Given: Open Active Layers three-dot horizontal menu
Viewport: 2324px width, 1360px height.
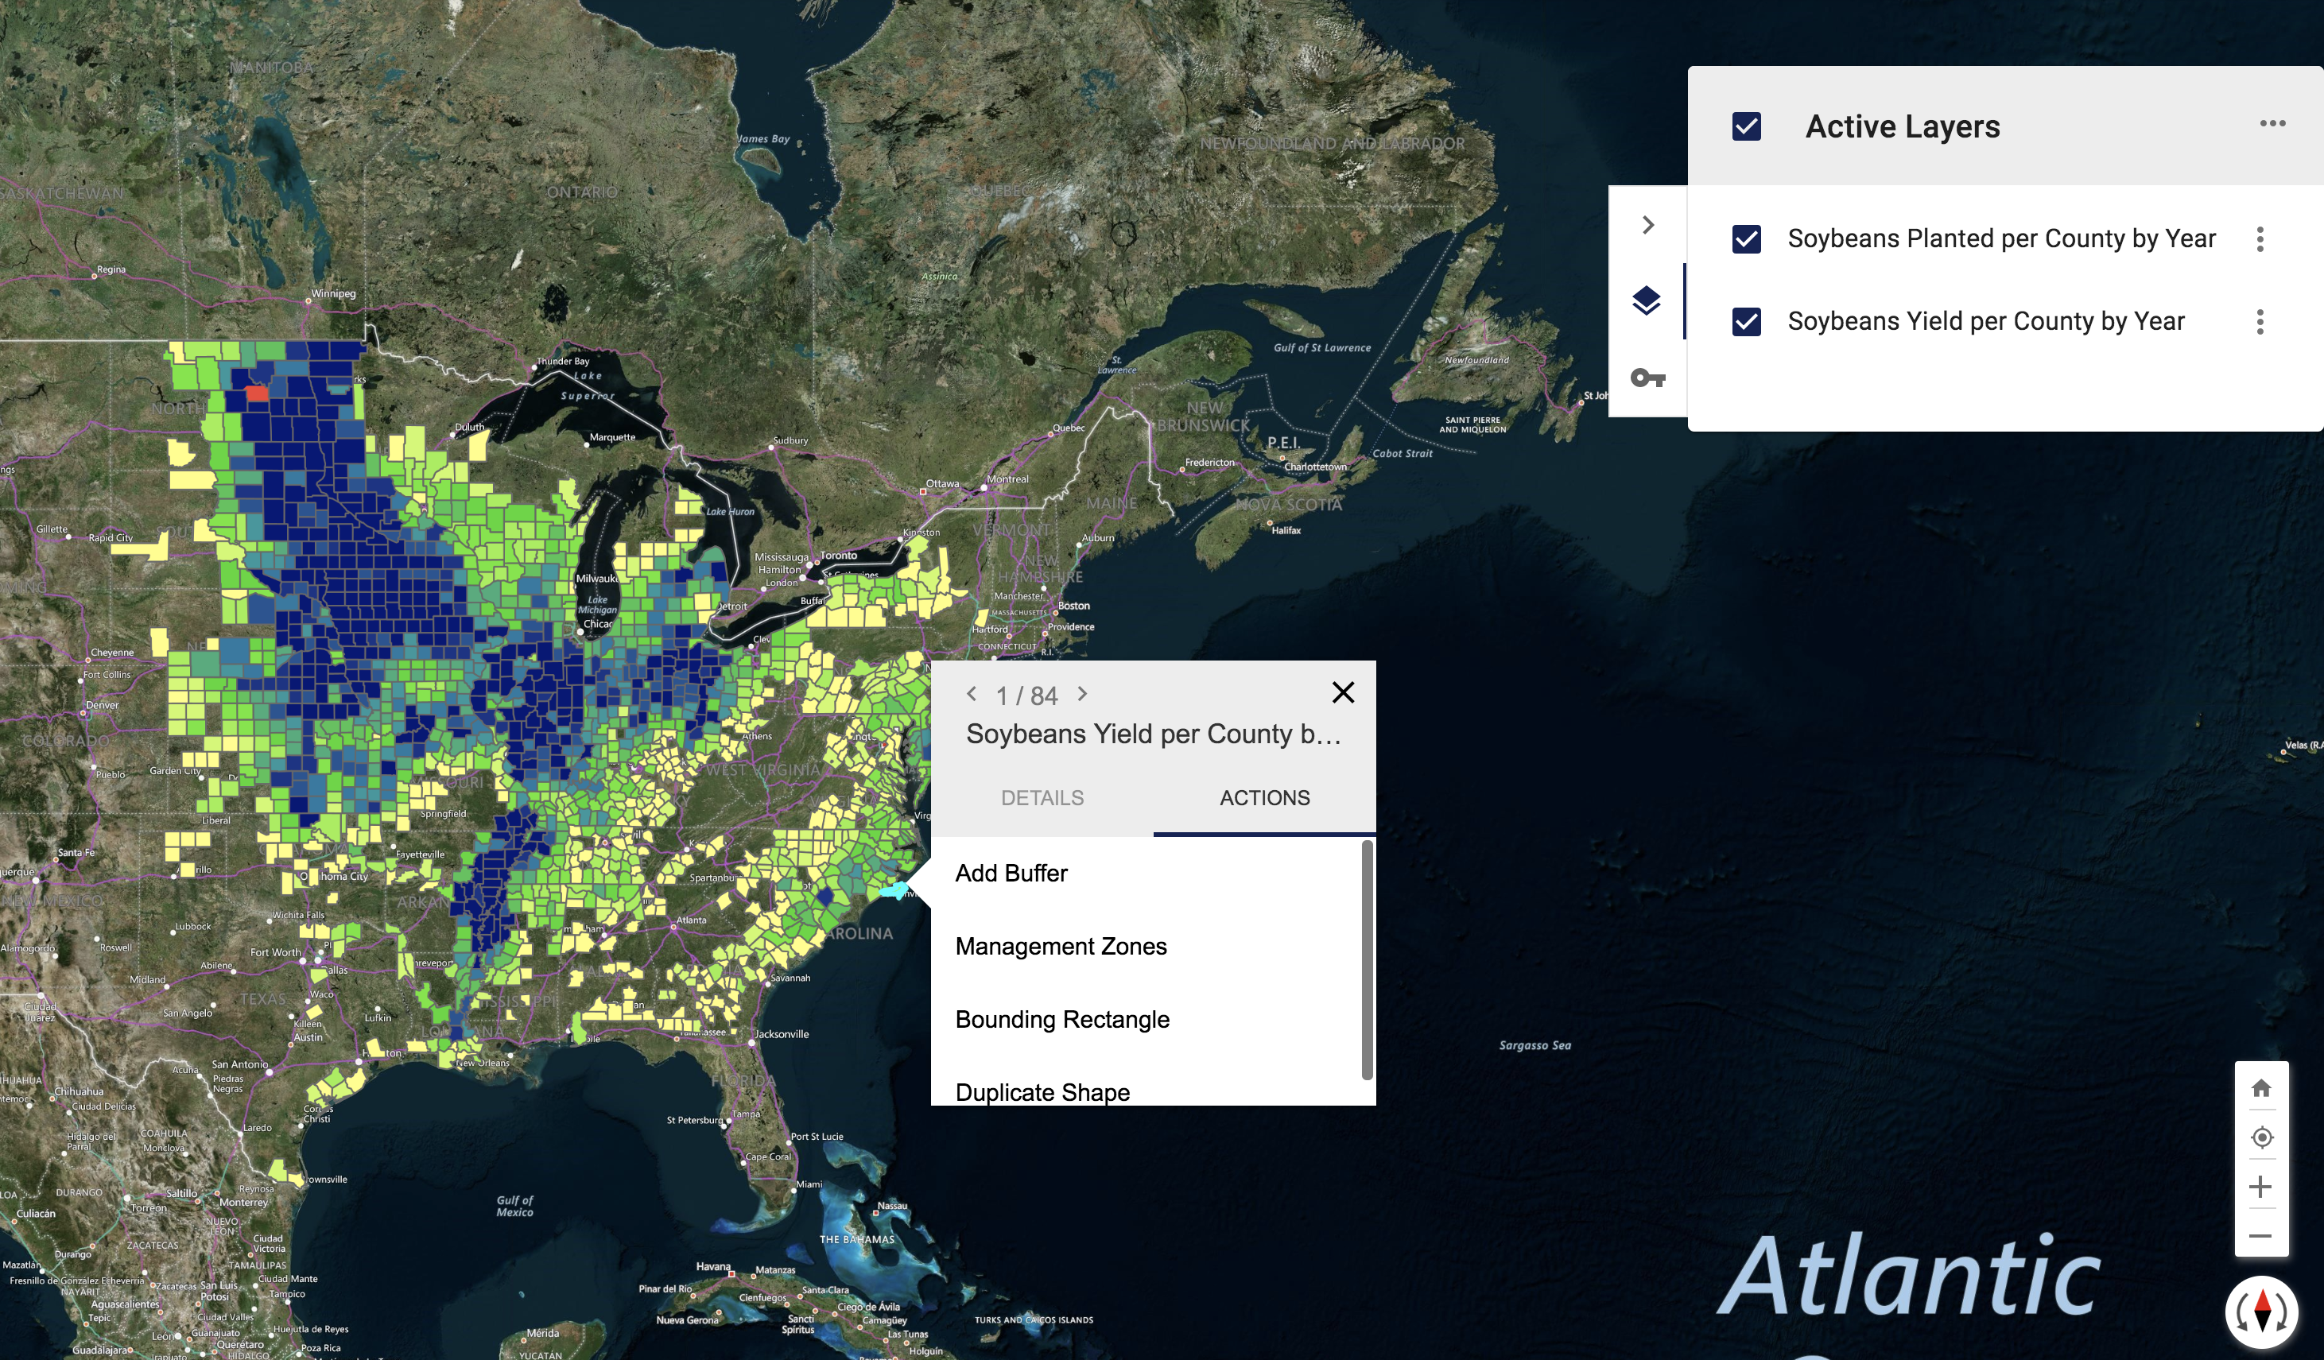Looking at the screenshot, I should click(x=2272, y=123).
